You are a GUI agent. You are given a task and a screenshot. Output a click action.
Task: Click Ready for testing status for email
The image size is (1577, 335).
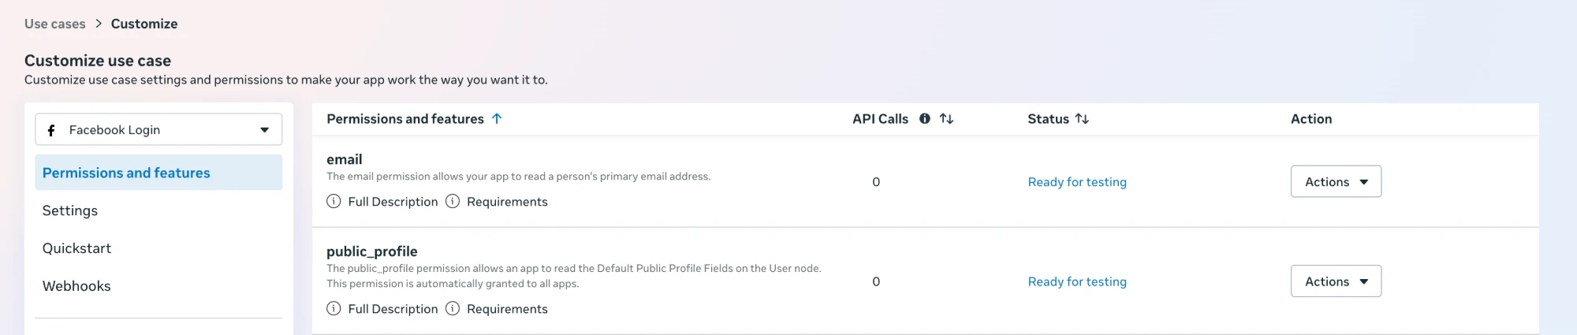(x=1077, y=182)
